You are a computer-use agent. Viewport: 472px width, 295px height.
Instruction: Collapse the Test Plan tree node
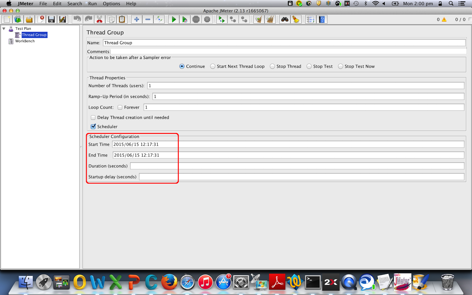4,28
